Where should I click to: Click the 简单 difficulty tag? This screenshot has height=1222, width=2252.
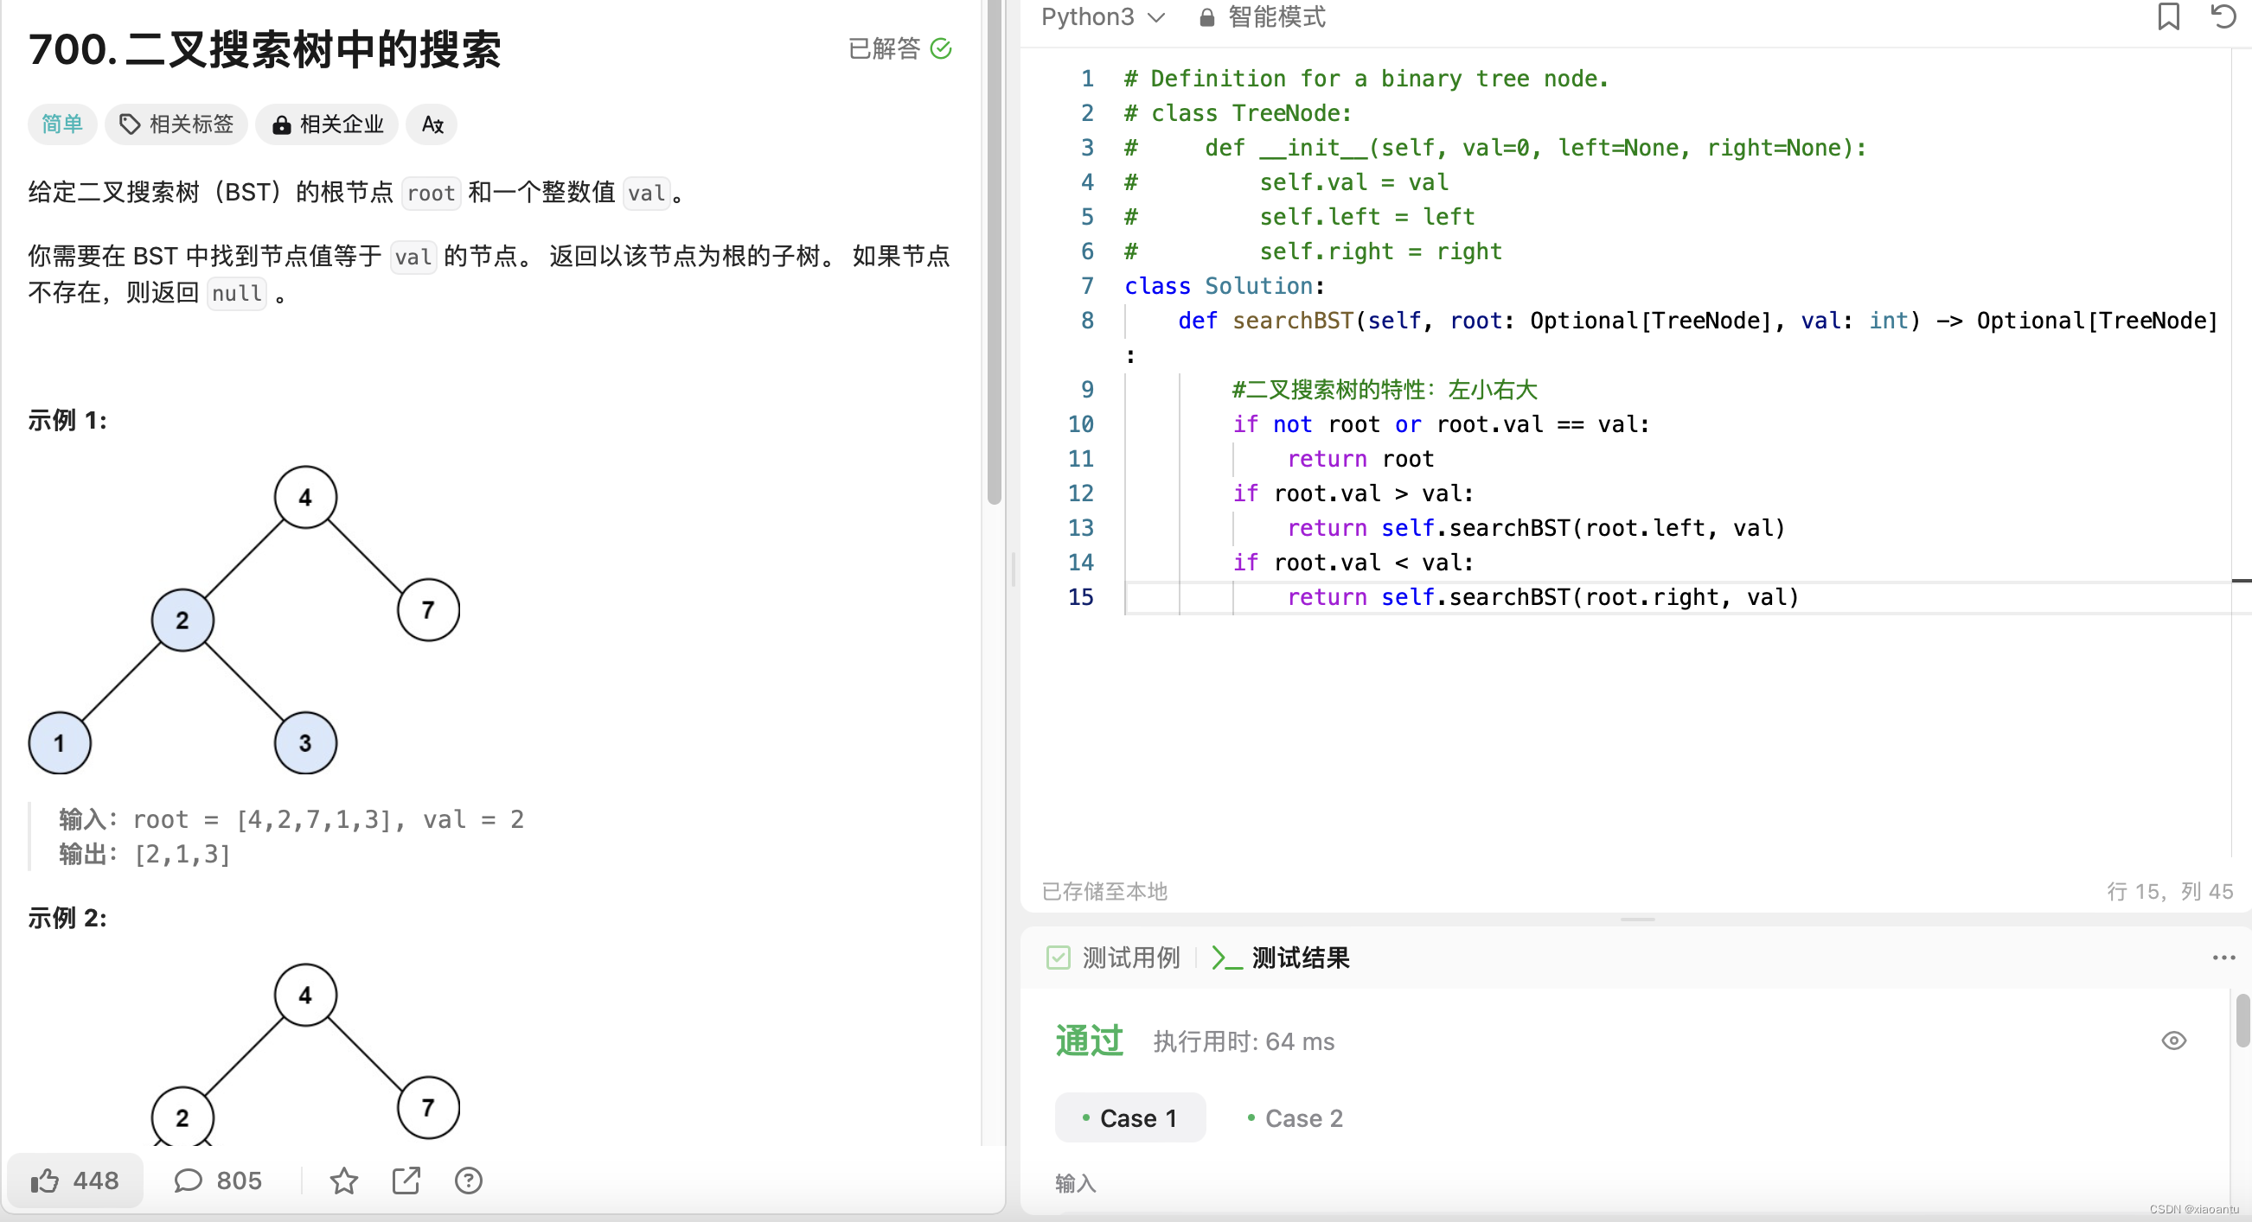62,124
